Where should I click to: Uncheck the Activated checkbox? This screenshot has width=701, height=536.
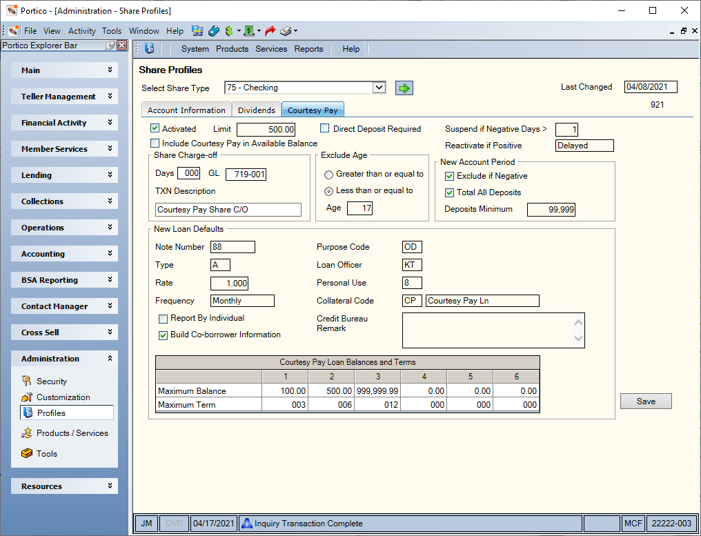[x=155, y=129]
